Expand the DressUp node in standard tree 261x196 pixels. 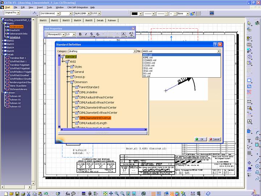(x=67, y=77)
